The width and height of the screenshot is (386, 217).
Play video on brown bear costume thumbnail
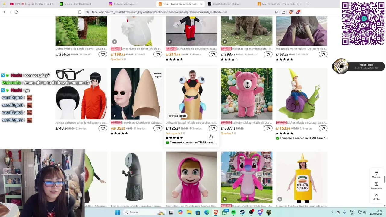coord(225,42)
